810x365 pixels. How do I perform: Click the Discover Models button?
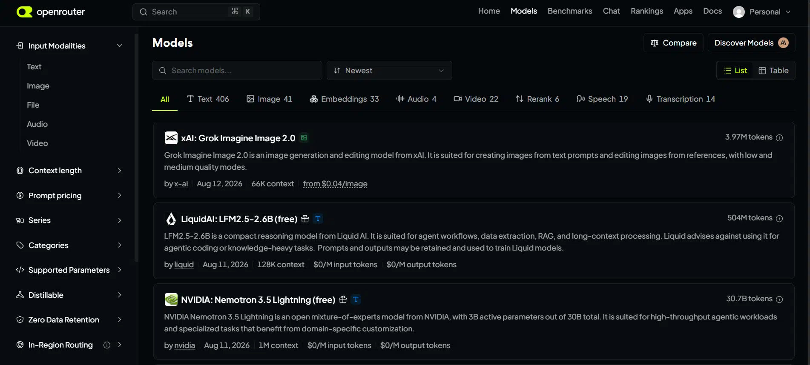coord(751,43)
